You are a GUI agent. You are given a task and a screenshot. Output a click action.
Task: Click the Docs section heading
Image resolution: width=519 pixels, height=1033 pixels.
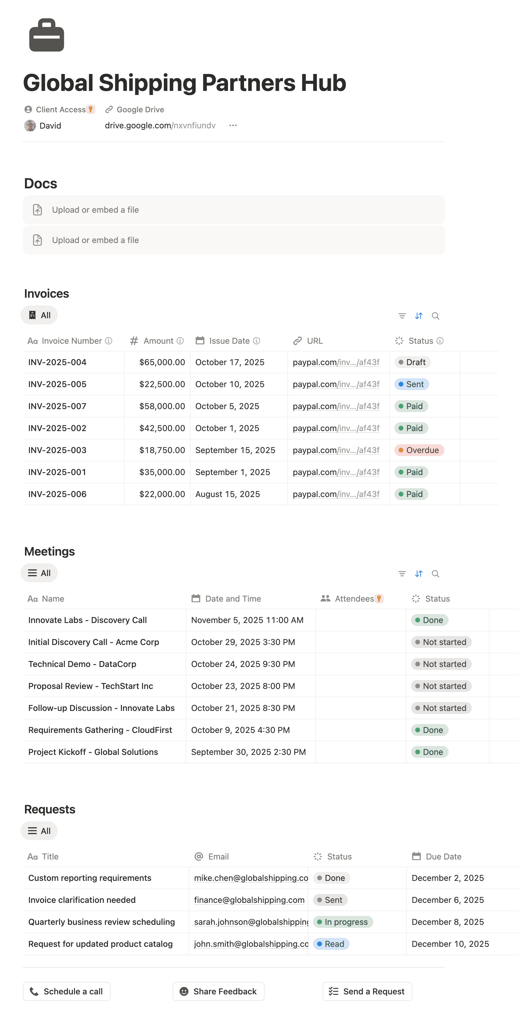(40, 183)
